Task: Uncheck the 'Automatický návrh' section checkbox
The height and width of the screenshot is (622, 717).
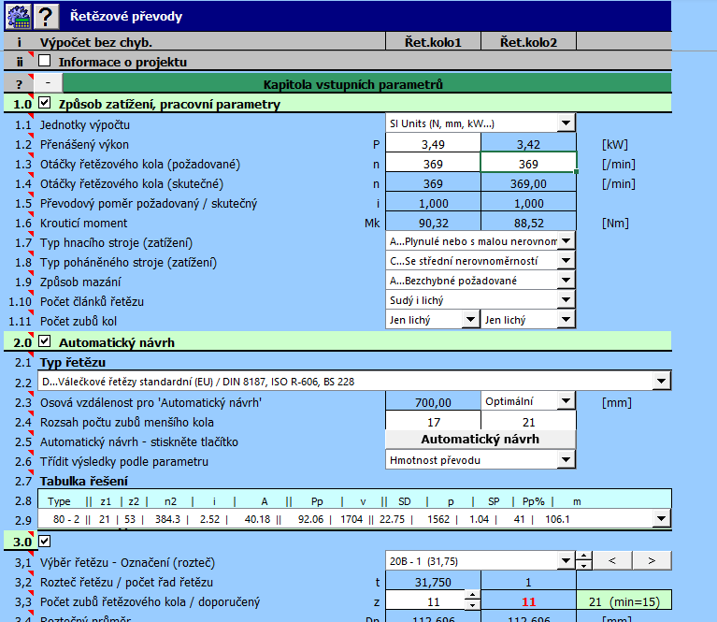Action: click(x=46, y=342)
